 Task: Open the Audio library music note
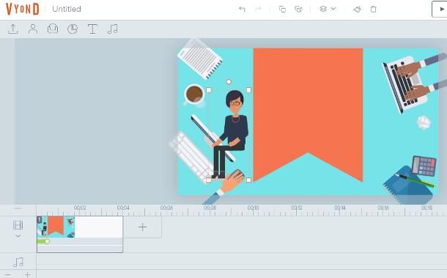pos(113,29)
